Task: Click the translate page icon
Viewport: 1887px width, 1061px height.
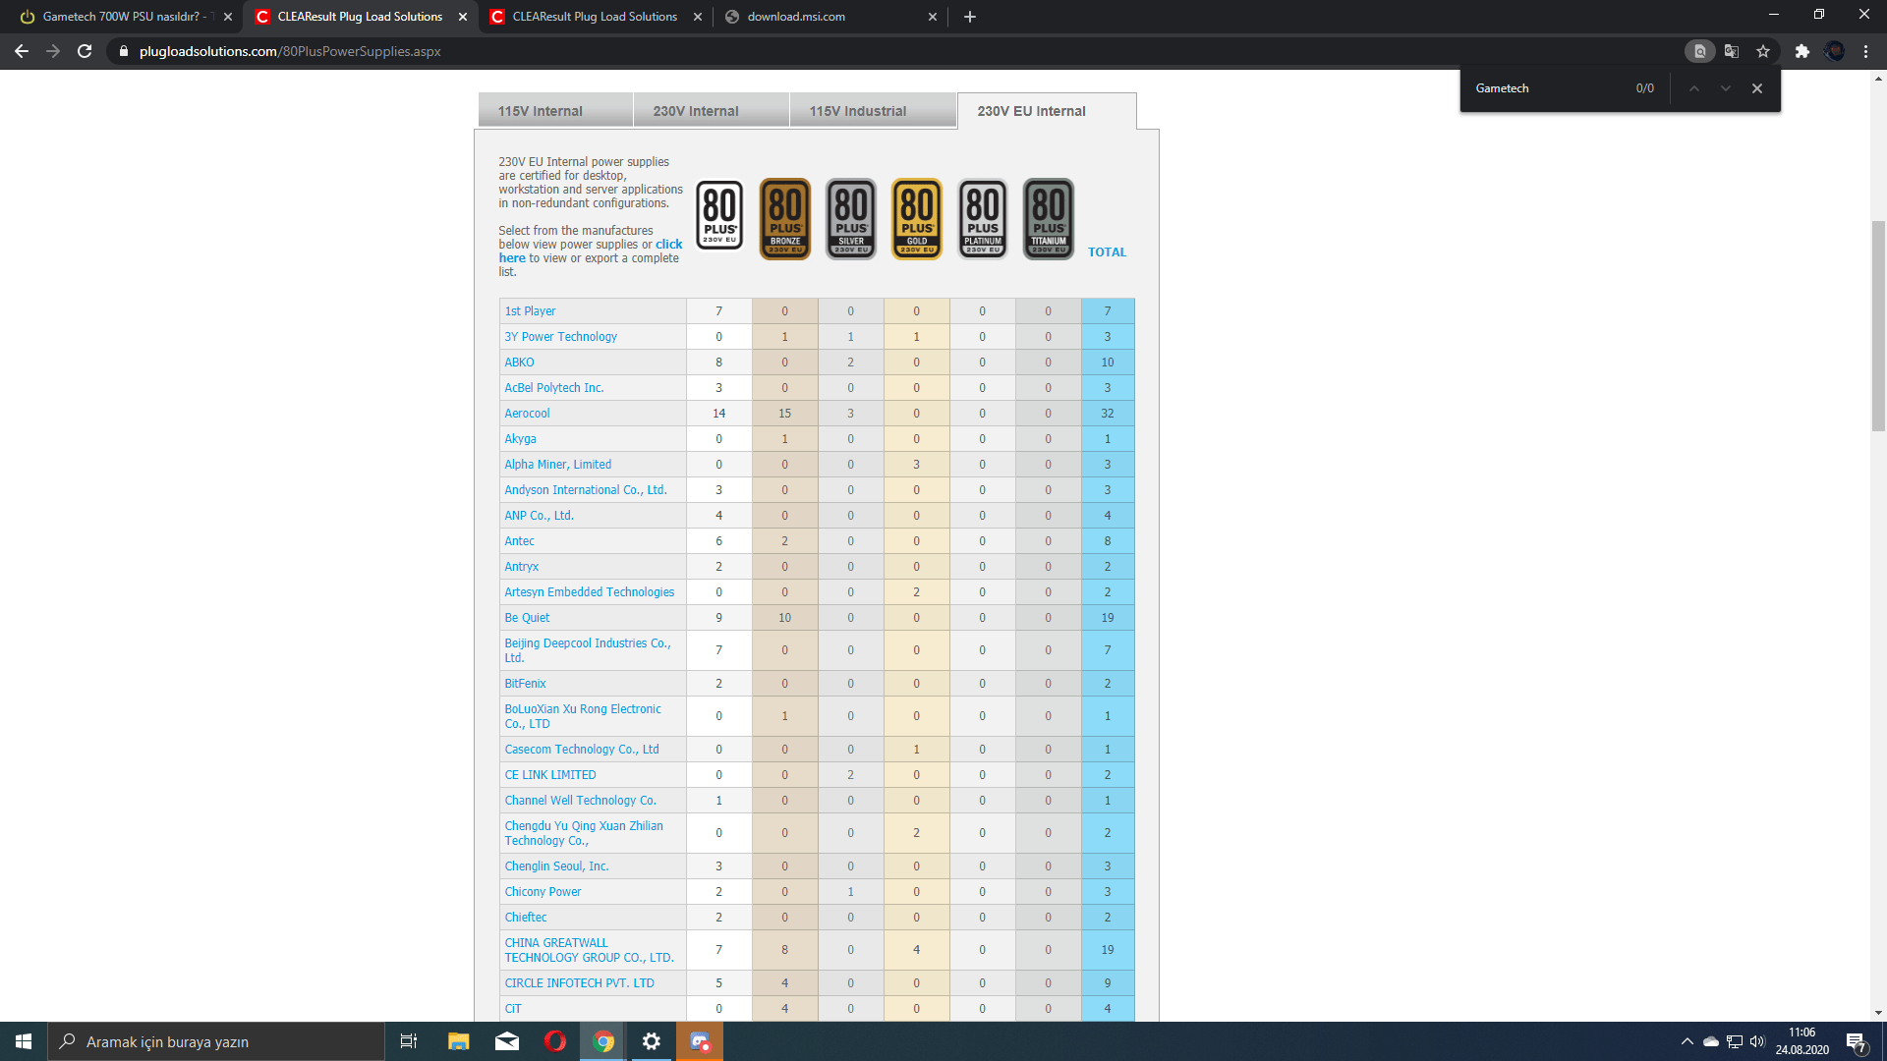Action: coord(1732,51)
